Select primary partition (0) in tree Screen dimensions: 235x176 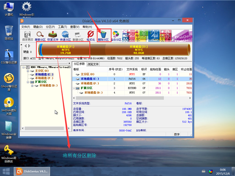coord(42,71)
